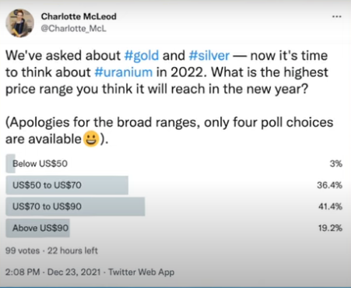Follow the #gold hashtag link
Image resolution: width=351 pixels, height=288 pixels.
(x=142, y=56)
